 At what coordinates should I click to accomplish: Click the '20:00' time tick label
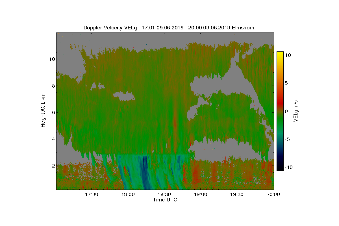click(273, 194)
